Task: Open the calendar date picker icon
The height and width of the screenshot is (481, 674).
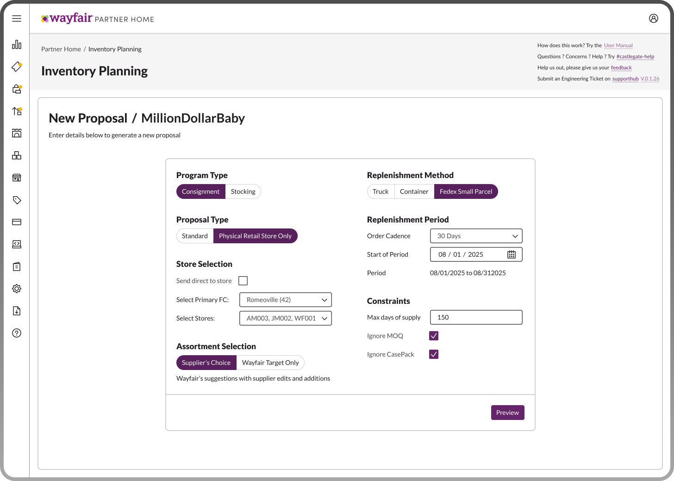Action: [x=512, y=254]
